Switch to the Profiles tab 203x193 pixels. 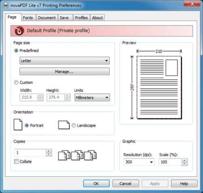[81, 18]
